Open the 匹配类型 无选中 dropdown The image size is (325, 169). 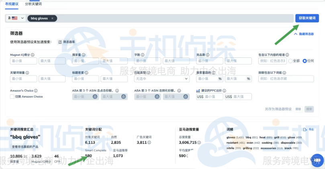point(161,79)
